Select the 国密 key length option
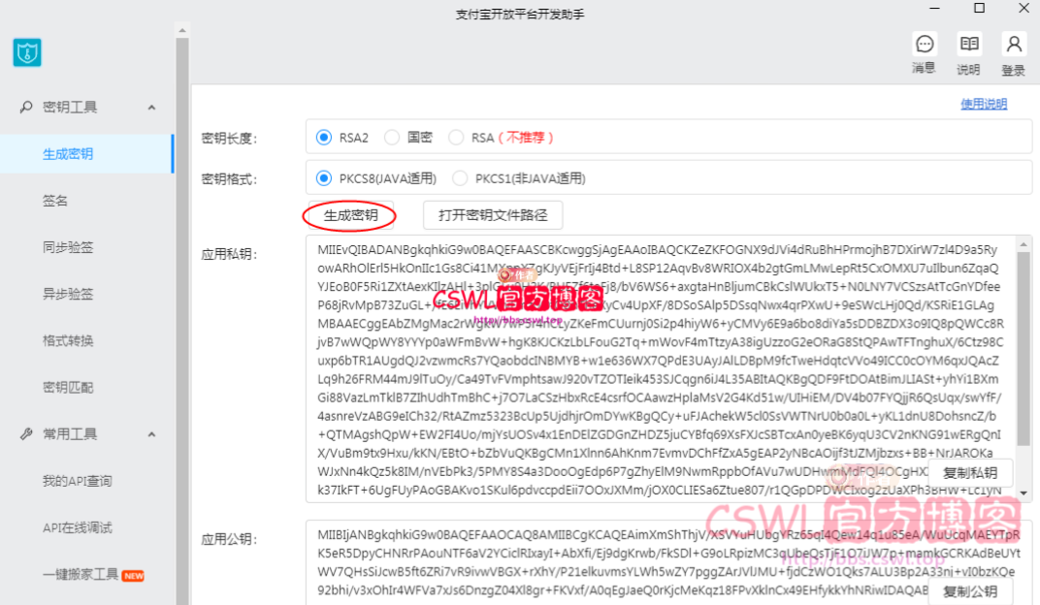 (x=392, y=138)
